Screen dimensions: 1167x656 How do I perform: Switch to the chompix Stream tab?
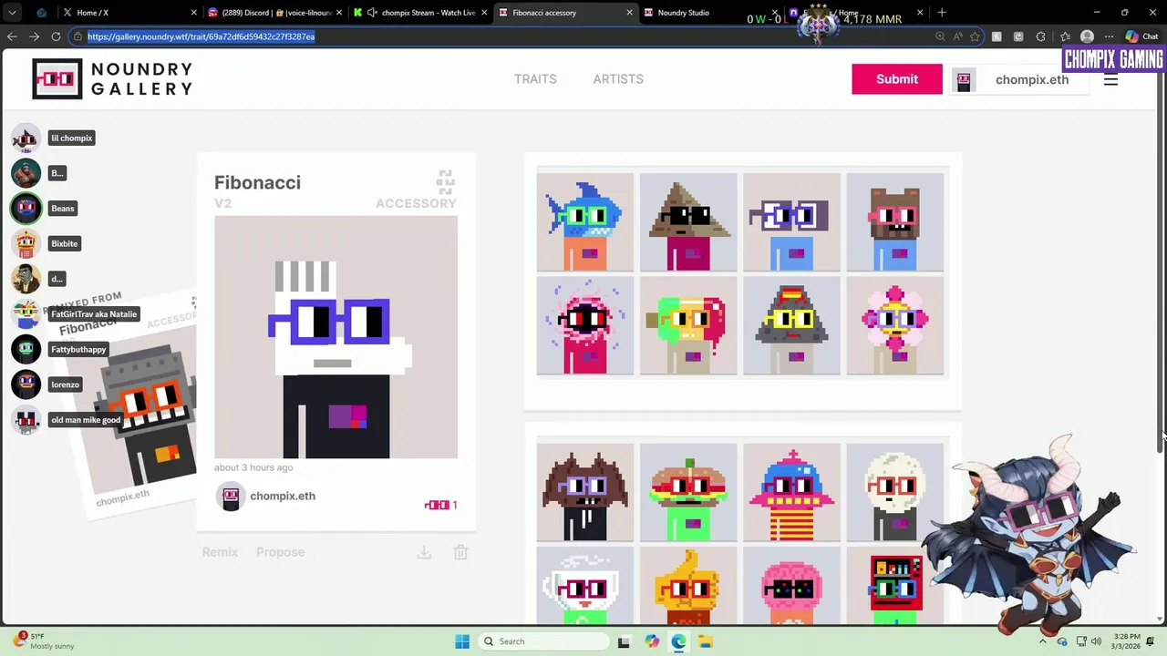click(x=421, y=13)
